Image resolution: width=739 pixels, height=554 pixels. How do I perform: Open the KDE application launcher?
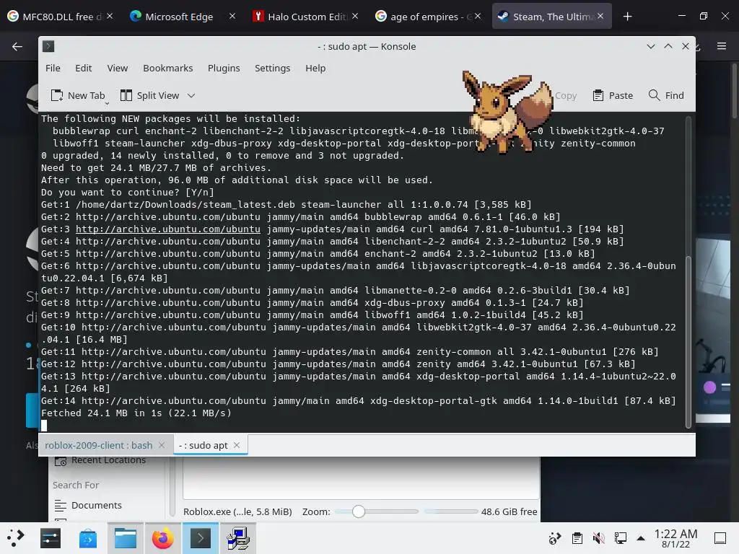pyautogui.click(x=16, y=538)
